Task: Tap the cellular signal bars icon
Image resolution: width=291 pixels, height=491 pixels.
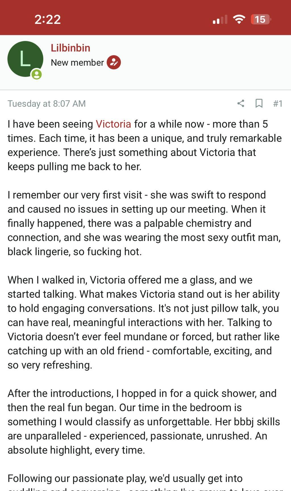Action: [x=220, y=19]
